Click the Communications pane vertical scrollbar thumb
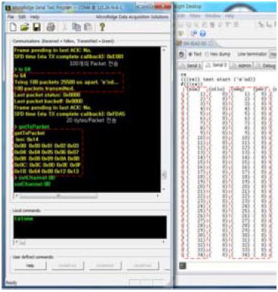The height and width of the screenshot is (292, 278). coord(164,175)
